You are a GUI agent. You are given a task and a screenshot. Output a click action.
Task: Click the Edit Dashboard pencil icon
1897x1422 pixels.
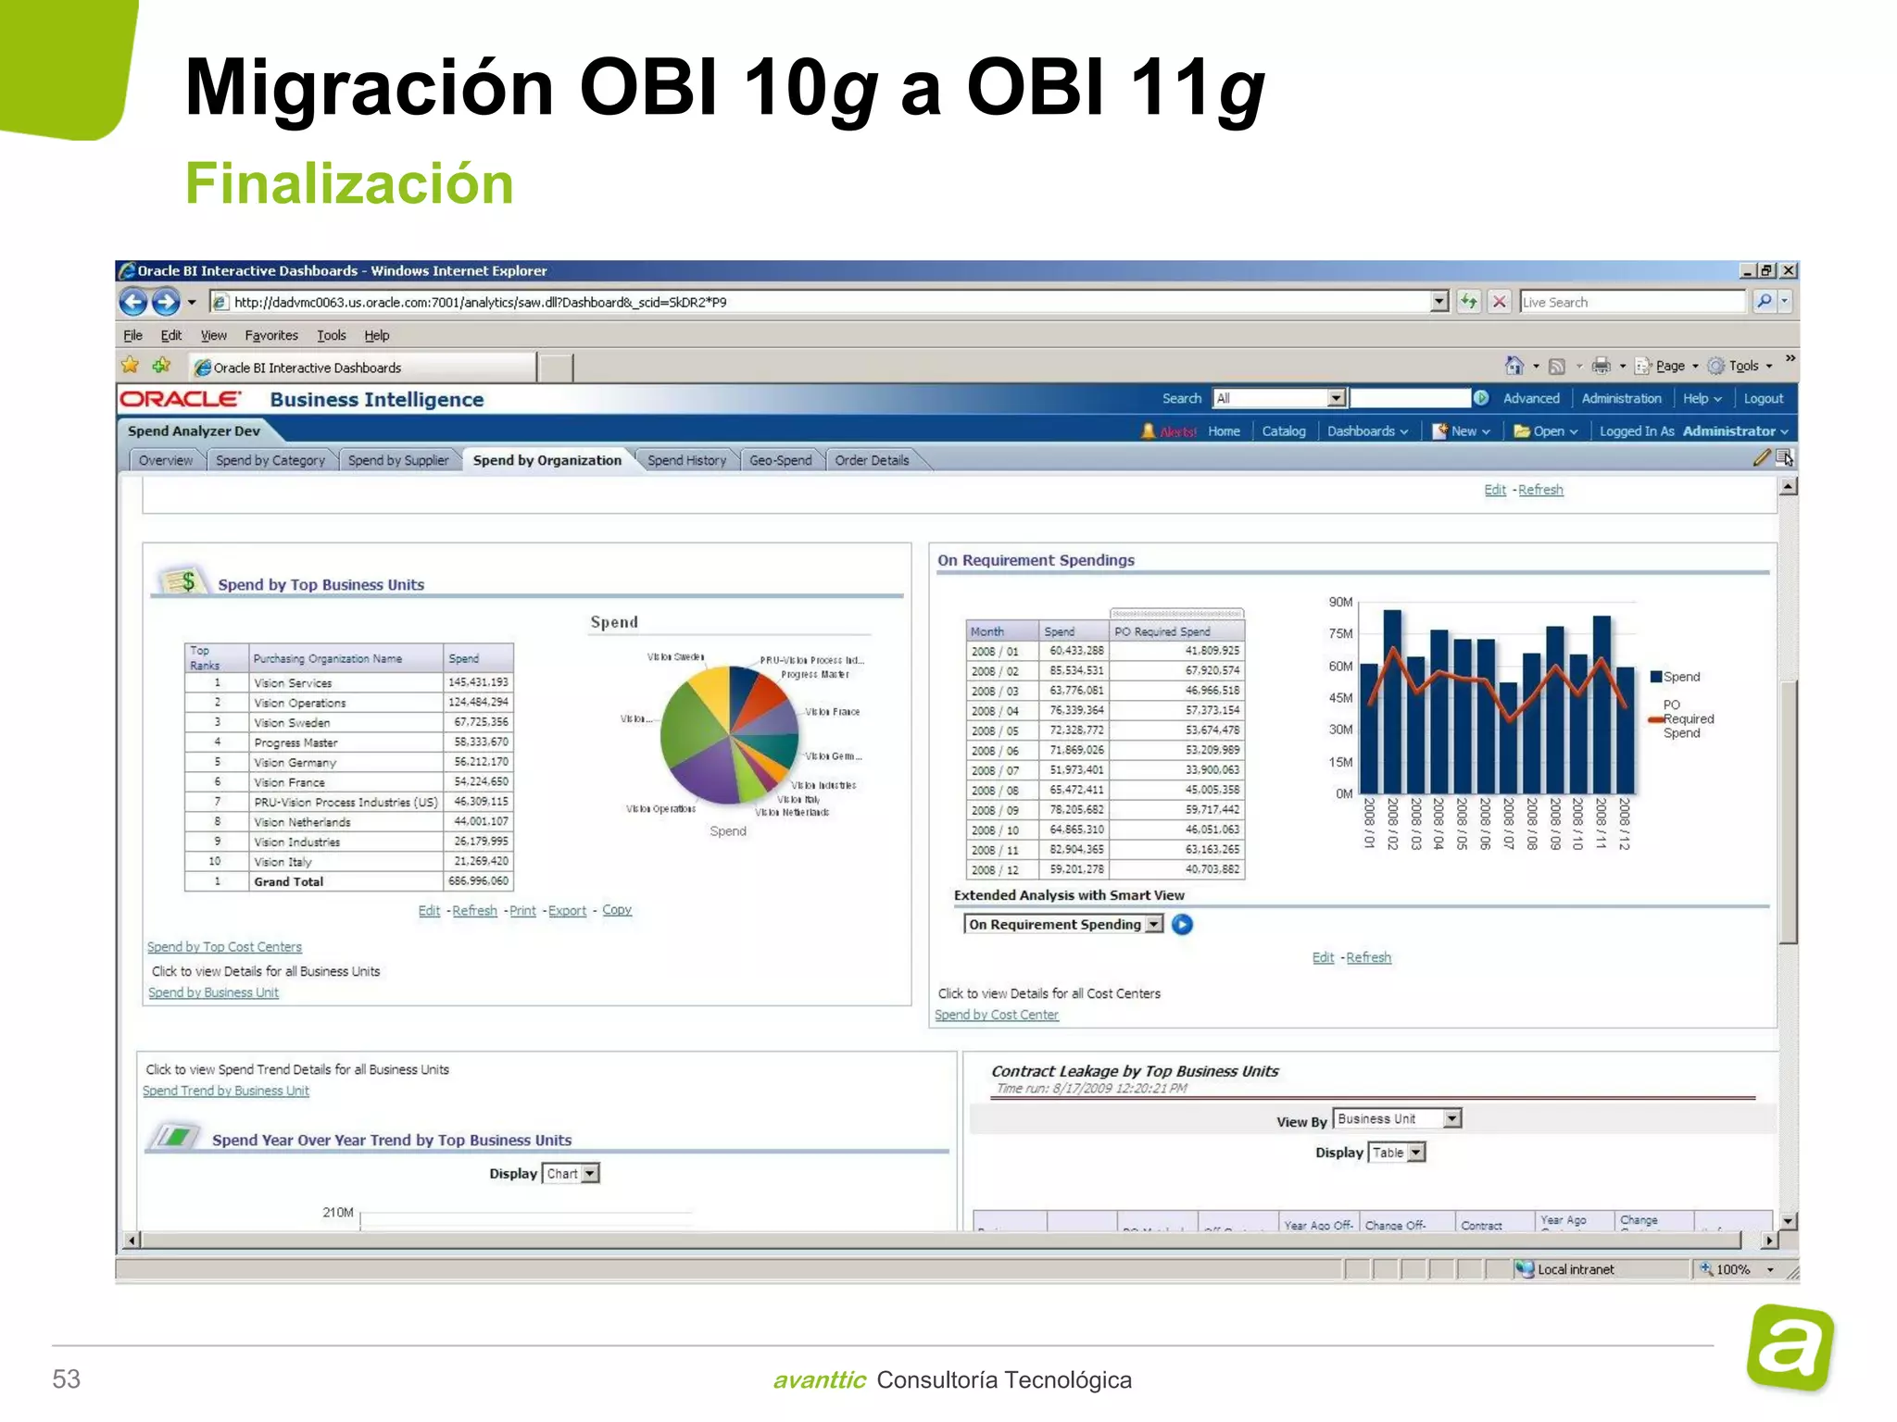1762,457
